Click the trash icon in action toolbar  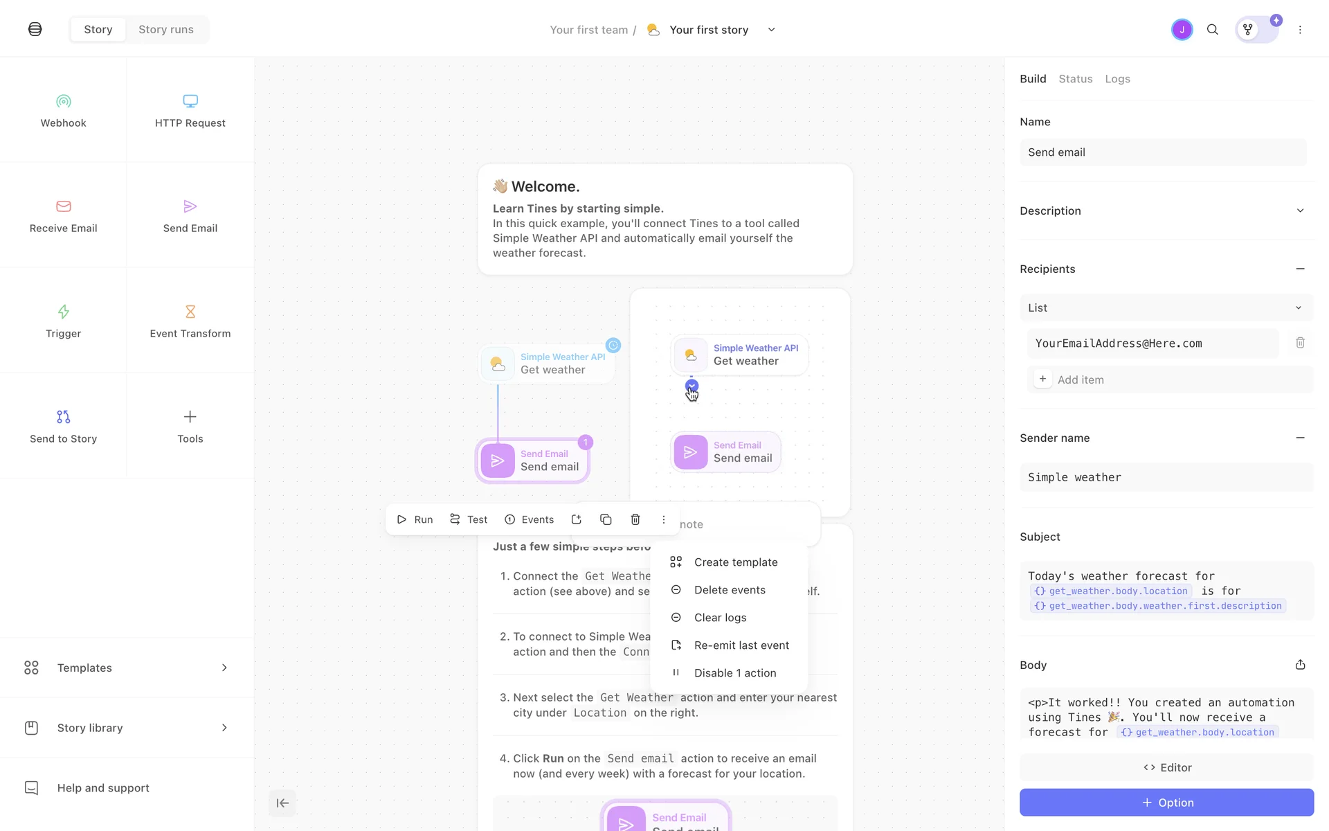635,519
